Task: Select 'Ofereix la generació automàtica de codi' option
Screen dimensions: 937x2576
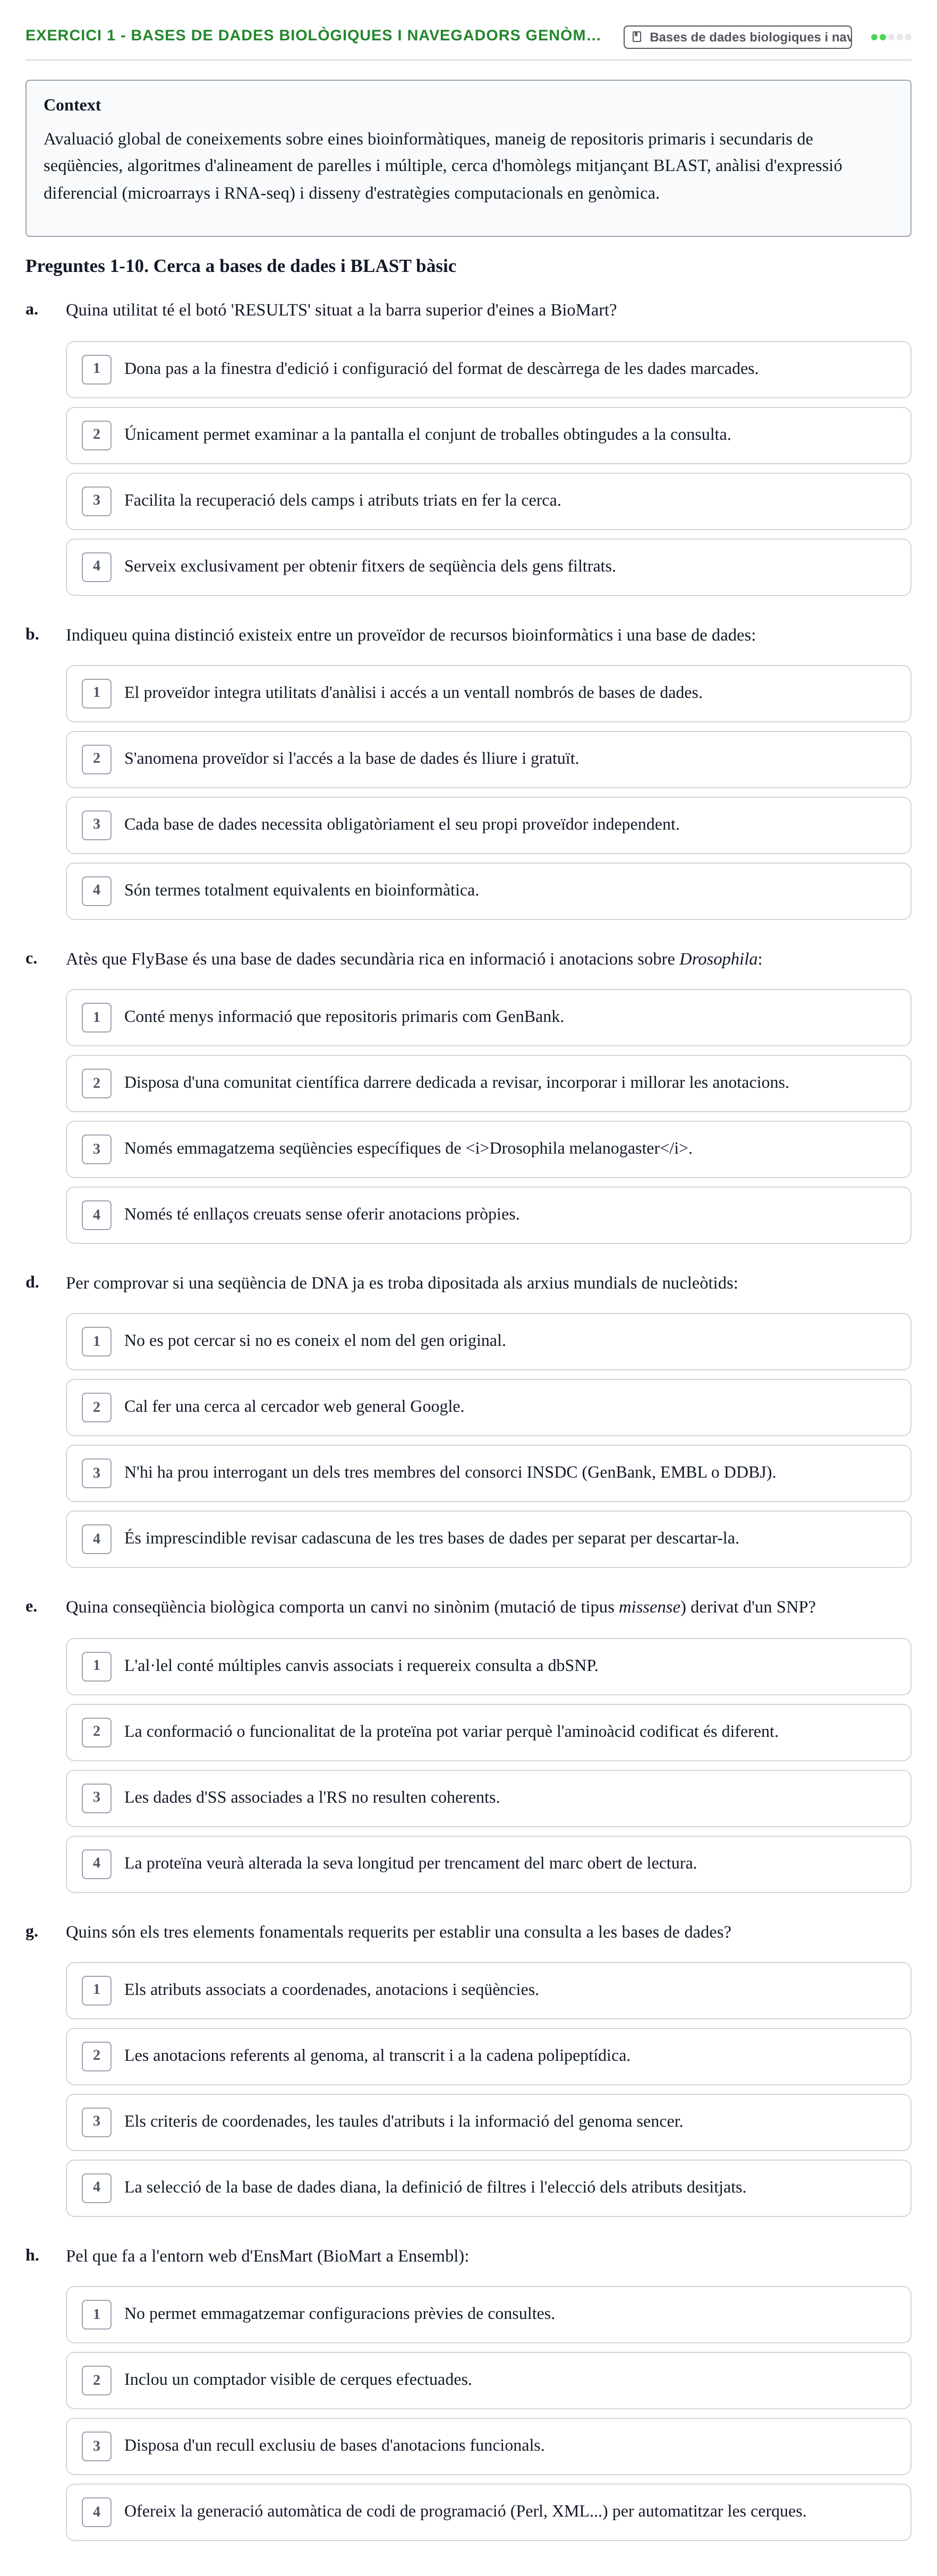Action: (488, 2512)
